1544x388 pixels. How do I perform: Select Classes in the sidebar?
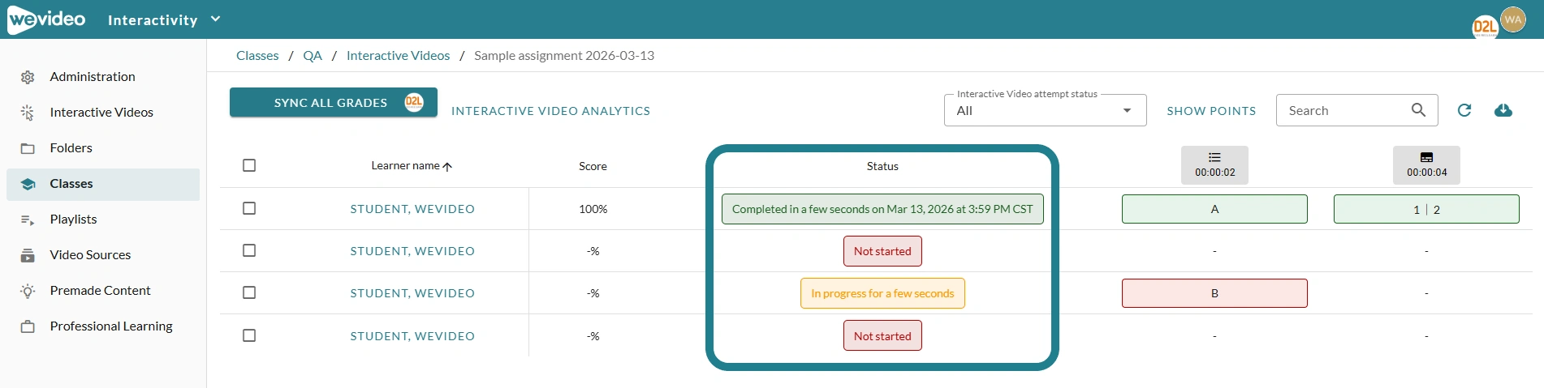pyautogui.click(x=103, y=184)
